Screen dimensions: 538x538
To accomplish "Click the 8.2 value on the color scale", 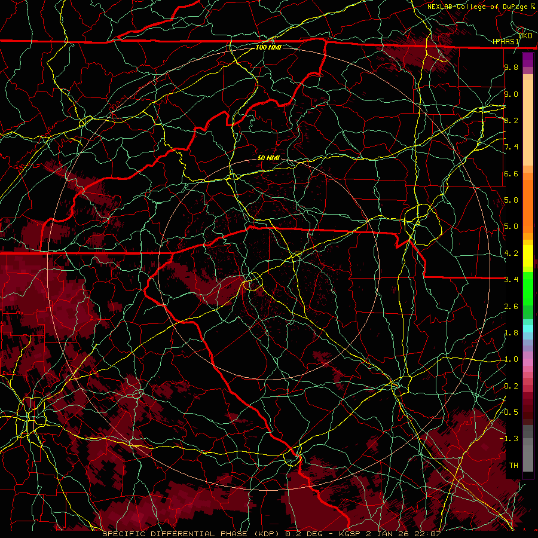I will click(511, 120).
